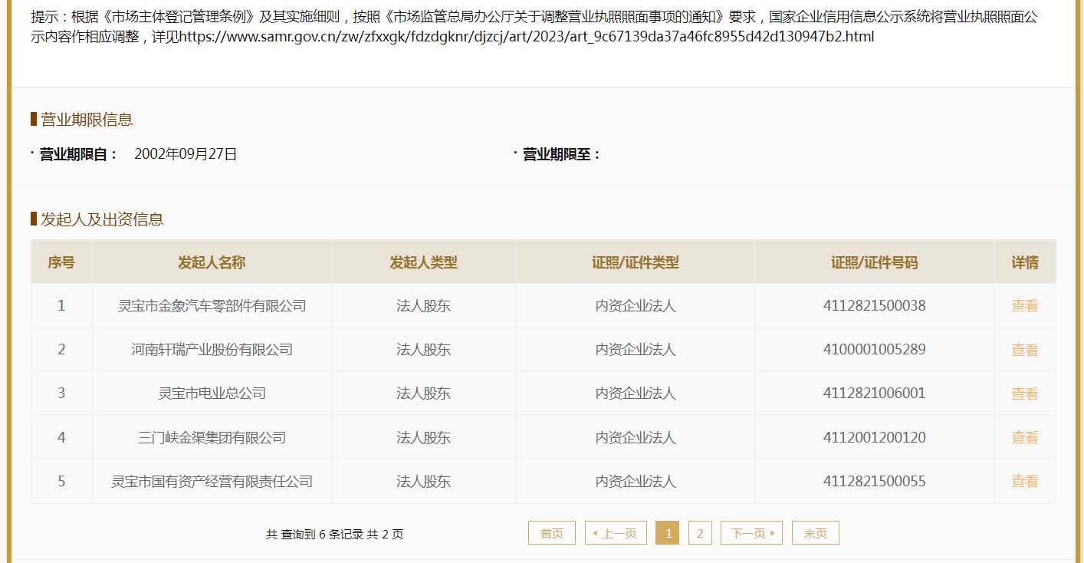Click the 上一页 previous page button

[616, 533]
